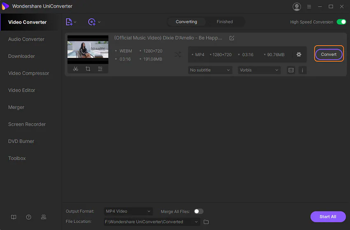Open the No subtitle dropdown
Viewport: 350px width, 230px height.
[x=210, y=70]
